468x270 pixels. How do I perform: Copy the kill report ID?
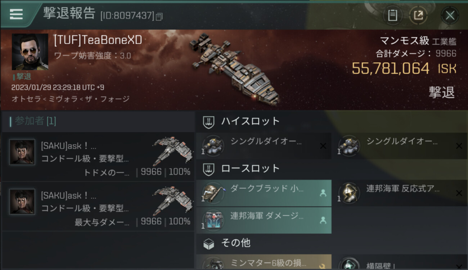tap(159, 16)
